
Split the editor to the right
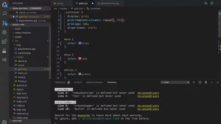click(x=212, y=3)
